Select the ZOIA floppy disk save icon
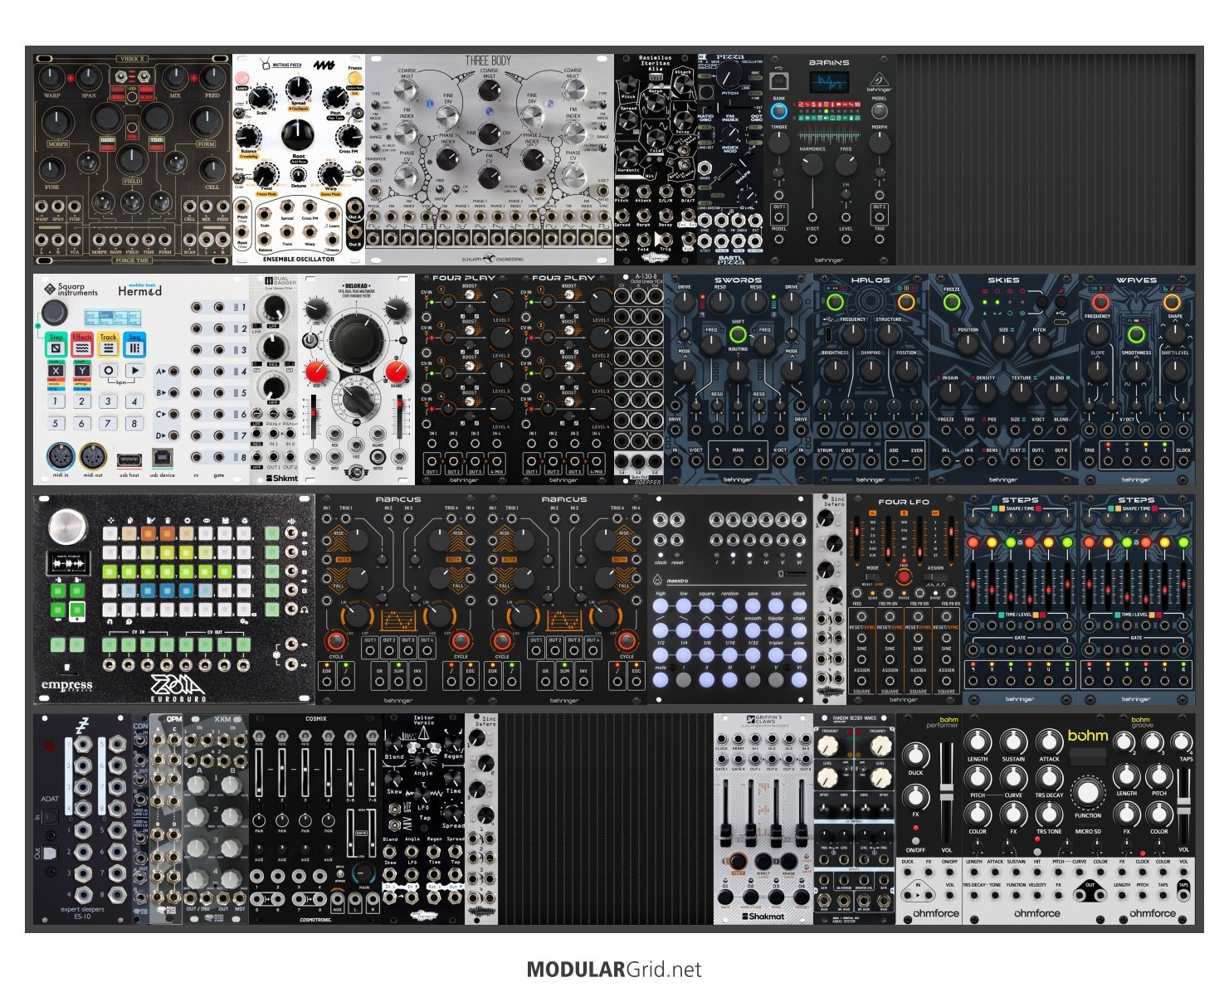Viewport: 1229px width, 987px height. point(225,521)
